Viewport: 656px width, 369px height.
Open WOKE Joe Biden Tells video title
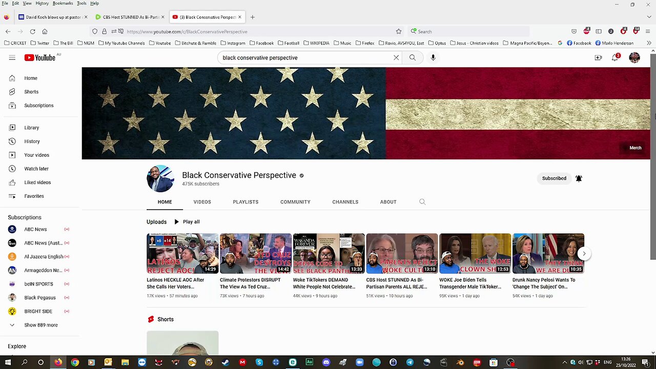click(x=470, y=283)
